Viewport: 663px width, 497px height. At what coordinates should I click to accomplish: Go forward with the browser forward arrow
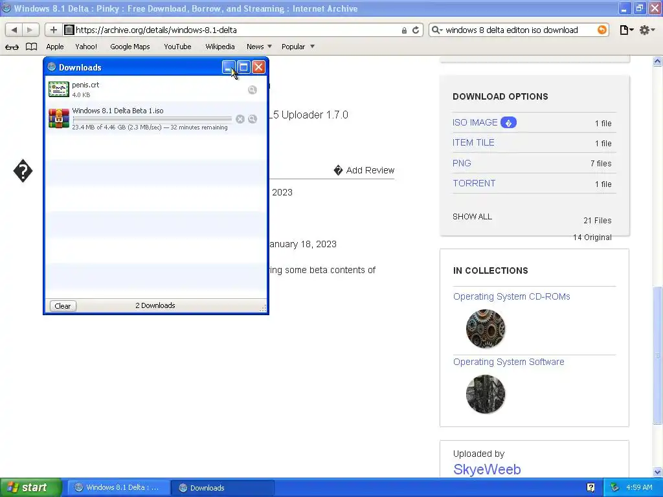(x=30, y=30)
